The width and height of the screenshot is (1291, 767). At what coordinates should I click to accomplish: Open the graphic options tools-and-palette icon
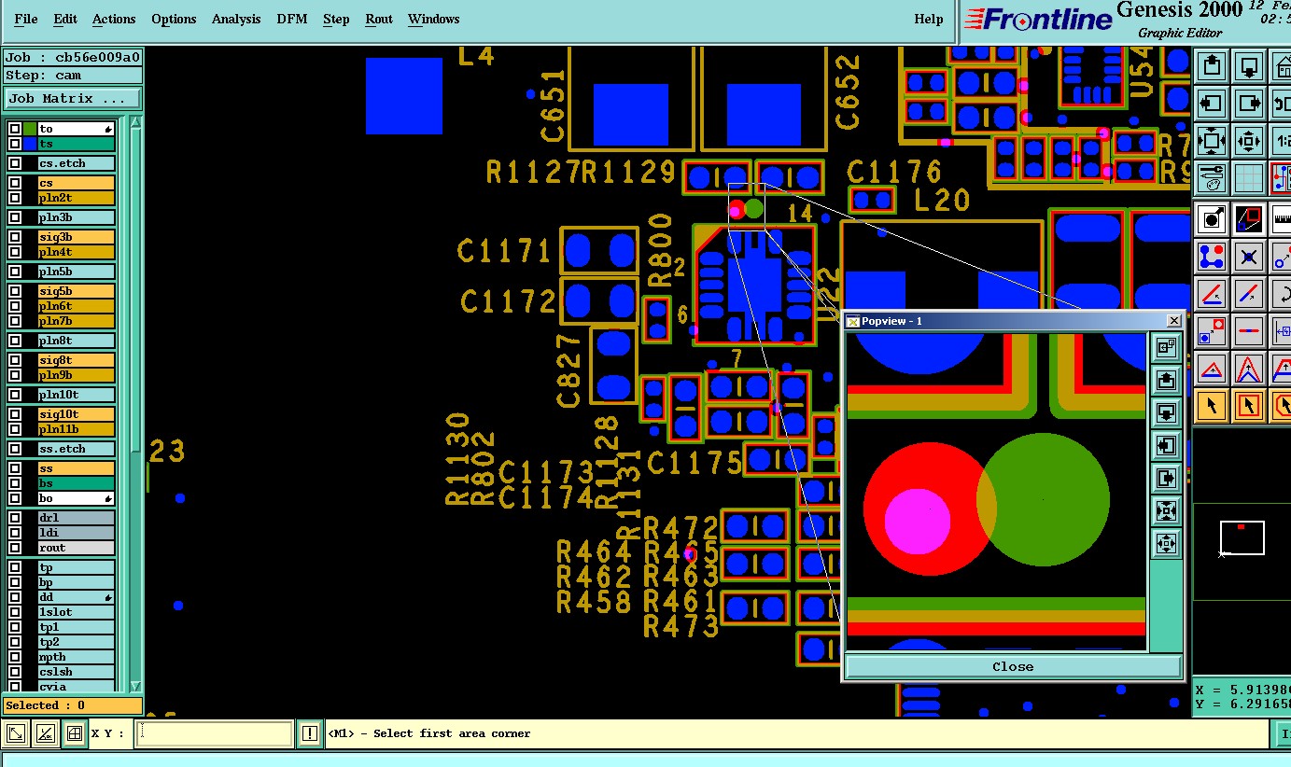click(x=1212, y=178)
